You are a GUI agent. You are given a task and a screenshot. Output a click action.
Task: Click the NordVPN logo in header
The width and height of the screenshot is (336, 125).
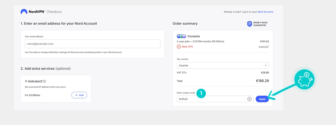click(33, 12)
